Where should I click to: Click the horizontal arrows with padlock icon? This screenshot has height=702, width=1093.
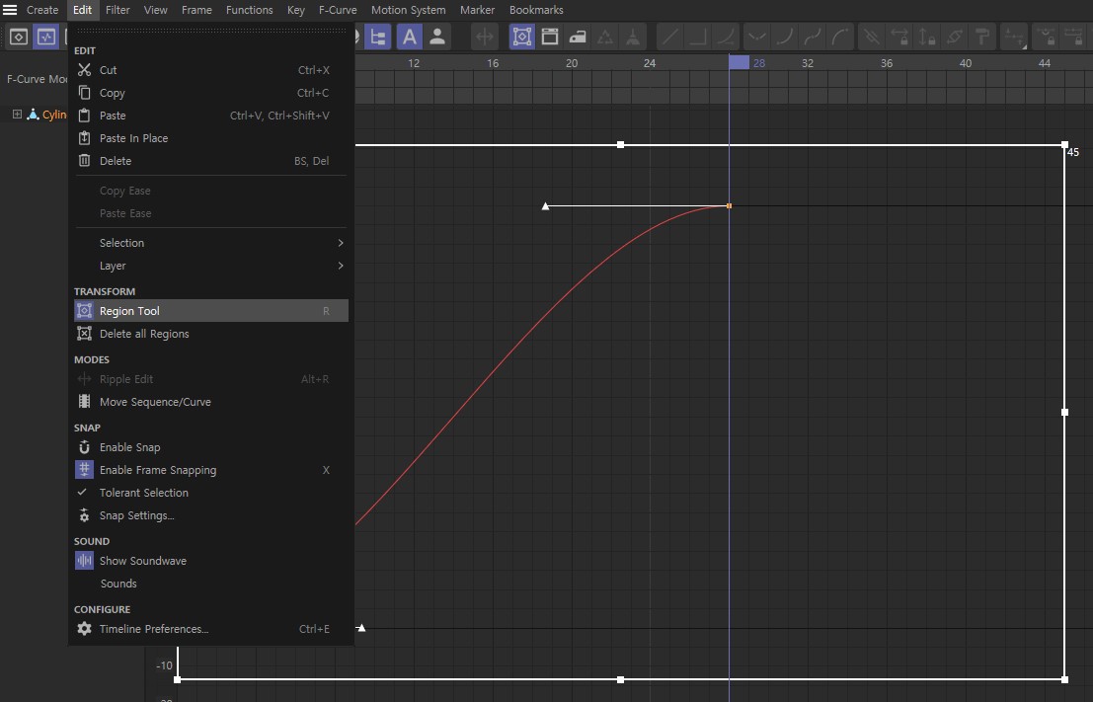coord(899,37)
